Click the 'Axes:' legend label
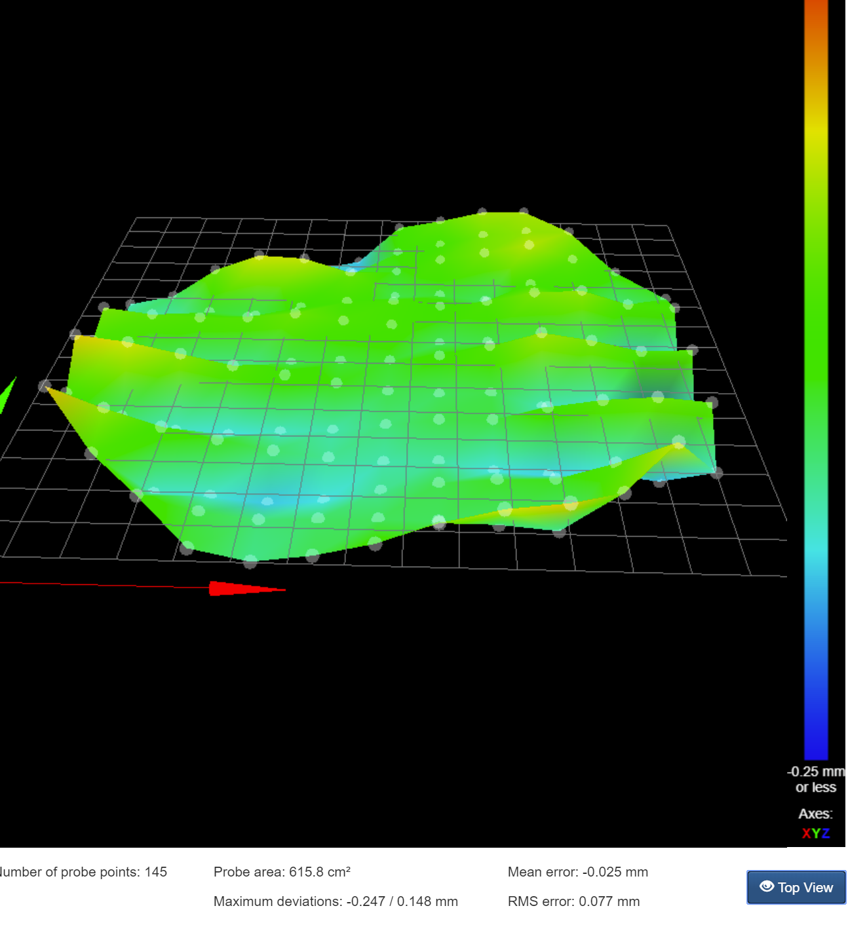Screen dimensions: 848x925 click(x=815, y=814)
